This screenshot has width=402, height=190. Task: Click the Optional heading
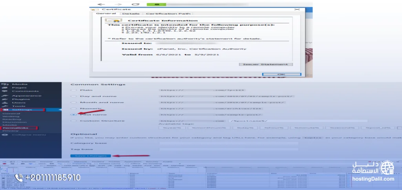tap(84, 134)
